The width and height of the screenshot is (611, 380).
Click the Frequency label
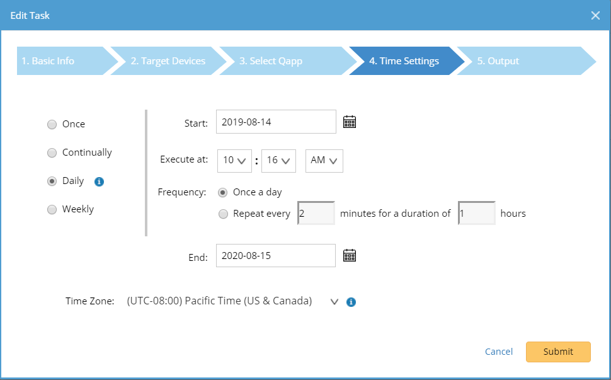point(182,193)
